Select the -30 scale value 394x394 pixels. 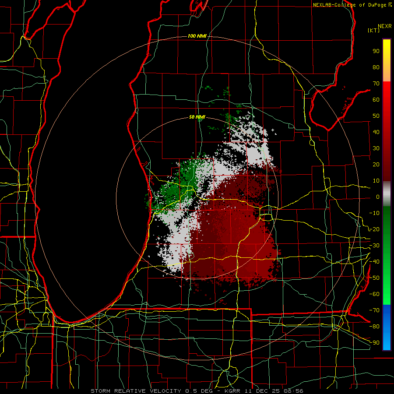[x=374, y=246]
